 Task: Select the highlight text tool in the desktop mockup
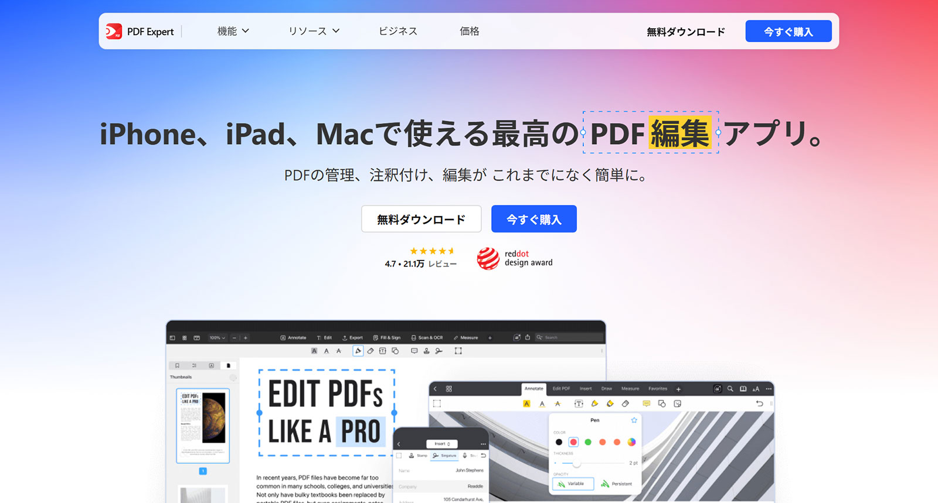(x=314, y=351)
